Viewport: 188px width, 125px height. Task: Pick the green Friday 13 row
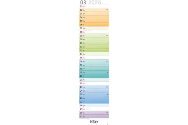[94, 50]
